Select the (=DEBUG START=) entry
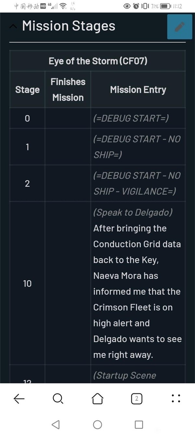Screen dimensions: 195x435 [131, 118]
